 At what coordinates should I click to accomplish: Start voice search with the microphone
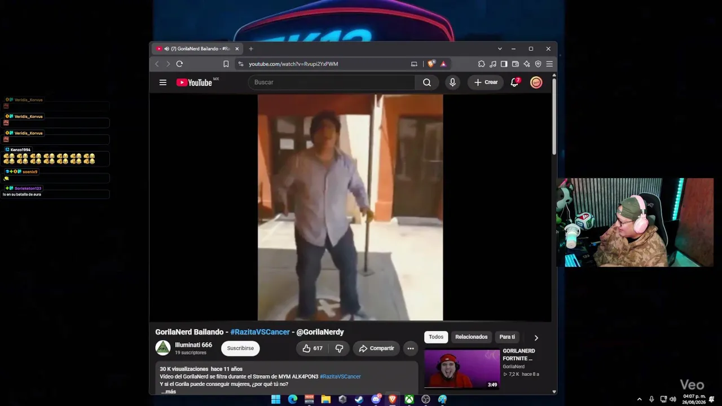[452, 82]
